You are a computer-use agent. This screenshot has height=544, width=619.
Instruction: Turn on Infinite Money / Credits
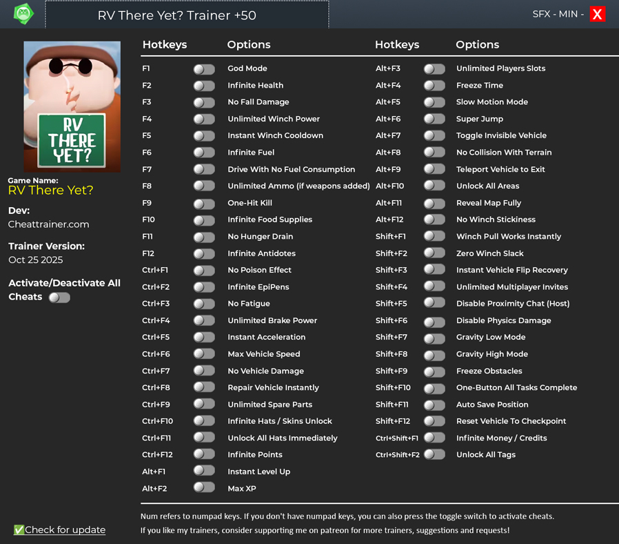434,438
